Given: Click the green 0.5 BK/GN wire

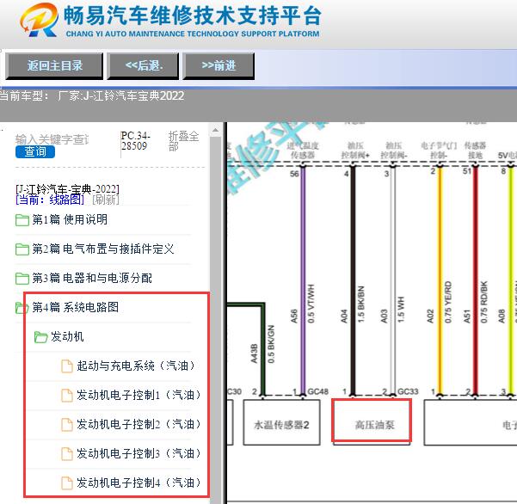Looking at the screenshot, I should (262, 349).
